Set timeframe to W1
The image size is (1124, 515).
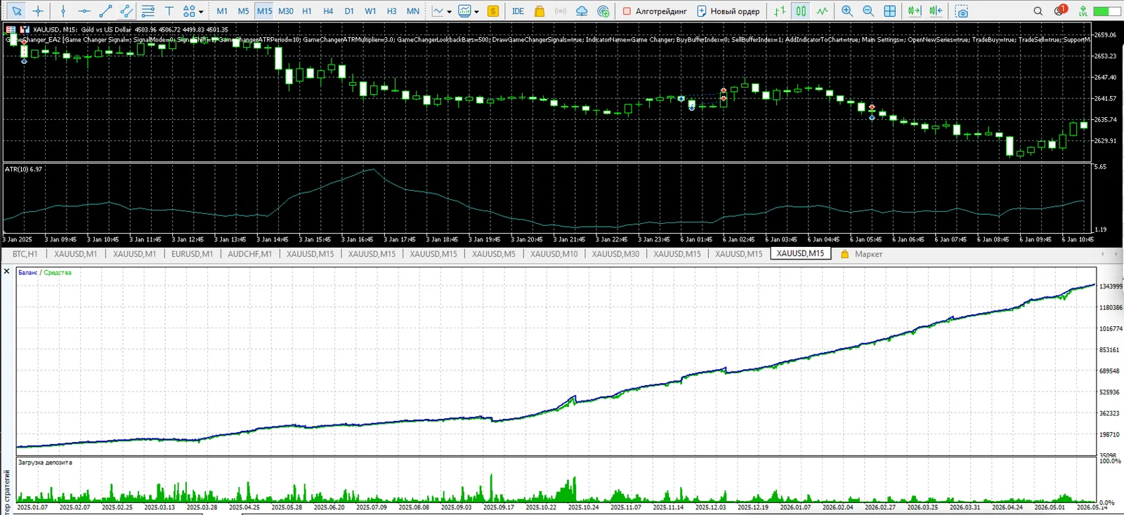tap(370, 11)
